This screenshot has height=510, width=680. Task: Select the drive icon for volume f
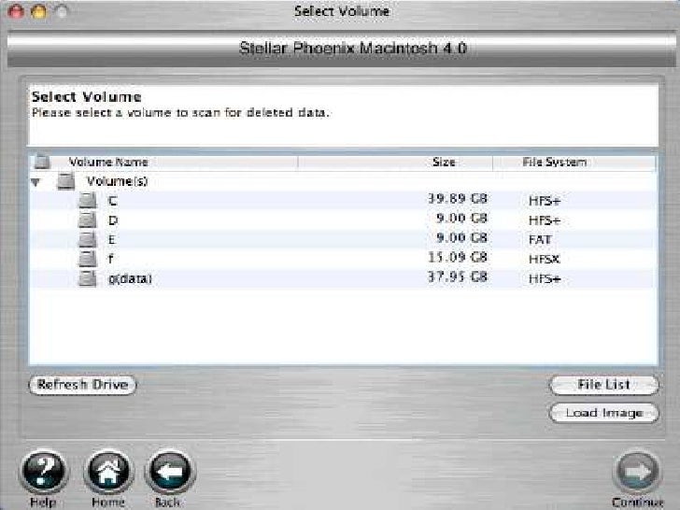[87, 259]
